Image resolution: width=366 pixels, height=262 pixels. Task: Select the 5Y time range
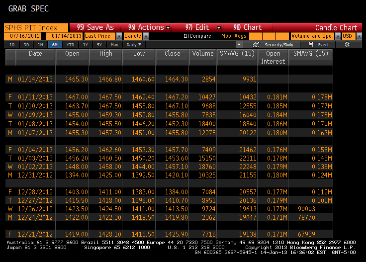tap(100, 45)
